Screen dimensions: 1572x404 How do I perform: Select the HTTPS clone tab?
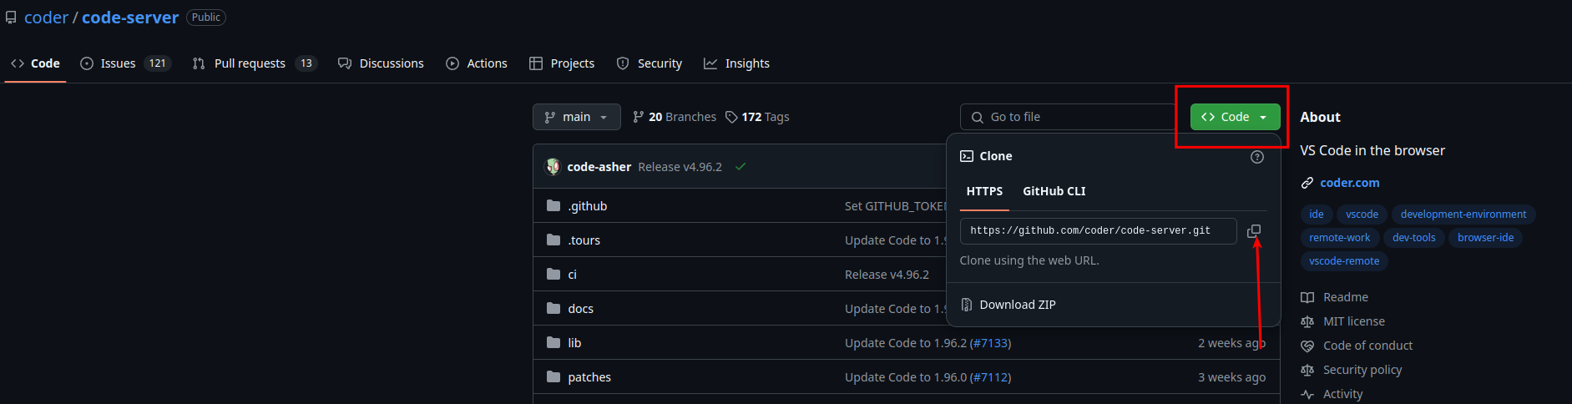pos(984,191)
